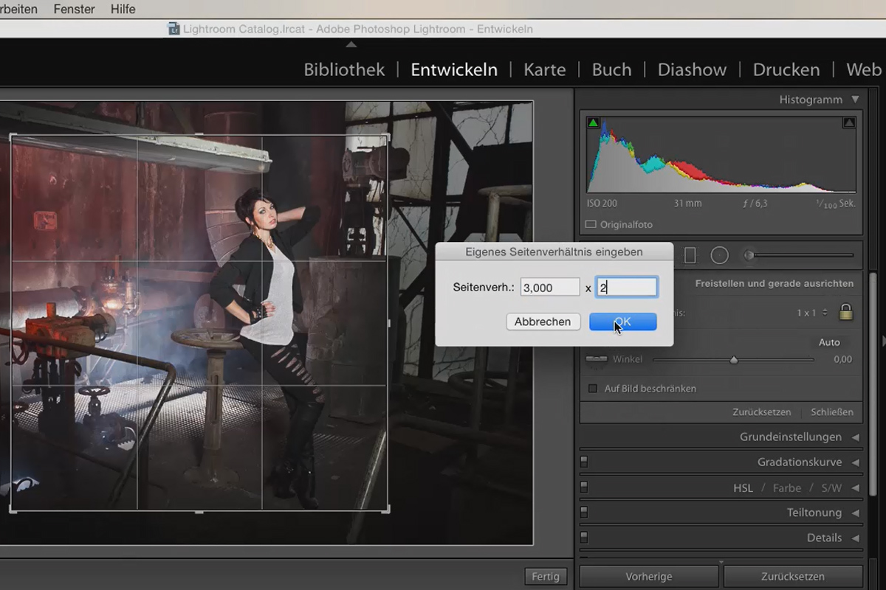This screenshot has width=886, height=590.
Task: Collapse the Histogramm panel
Action: coord(855,99)
